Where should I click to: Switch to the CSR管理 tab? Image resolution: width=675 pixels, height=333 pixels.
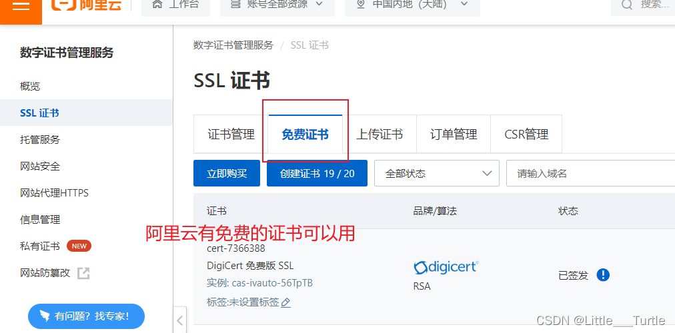(x=526, y=135)
